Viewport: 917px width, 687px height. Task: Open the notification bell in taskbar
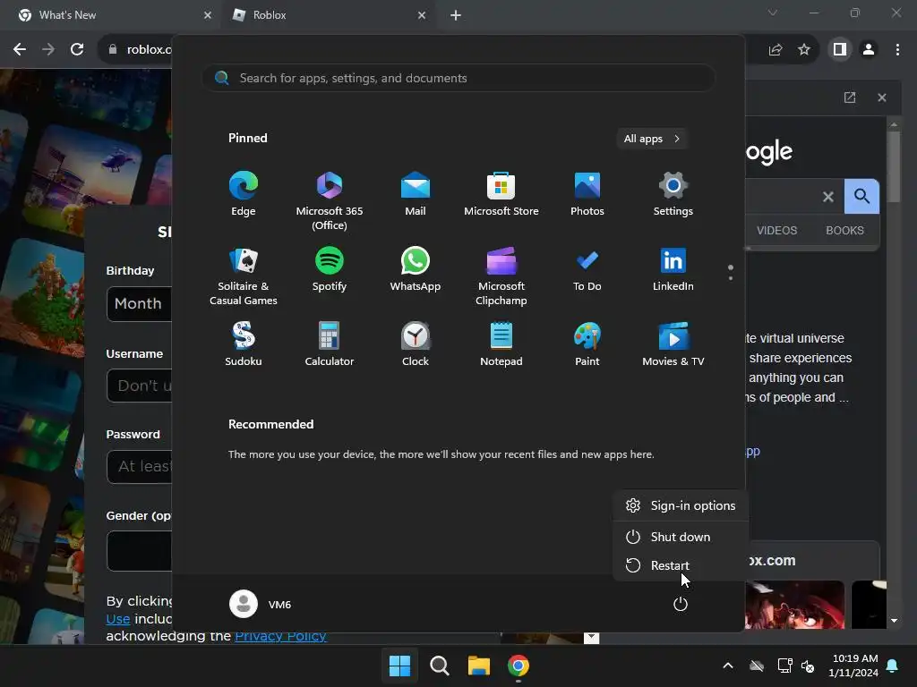click(x=893, y=666)
